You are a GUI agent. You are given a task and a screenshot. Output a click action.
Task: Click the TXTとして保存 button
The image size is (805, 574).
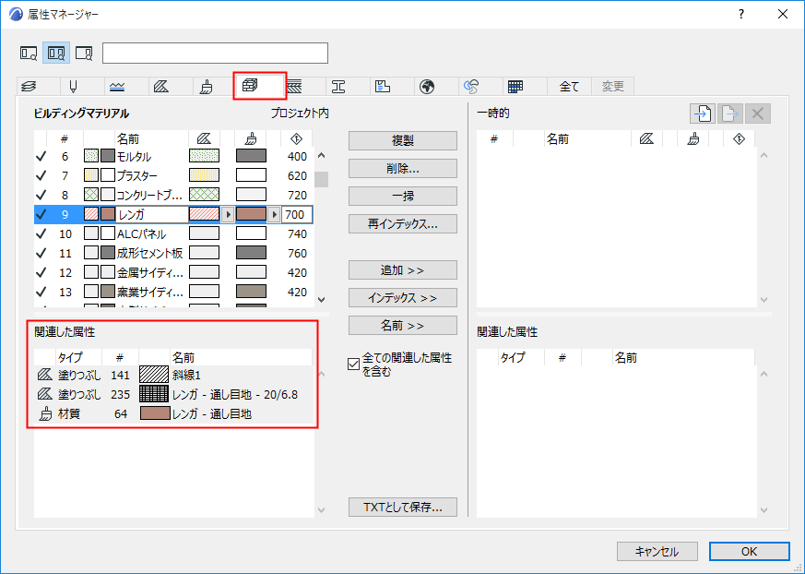(402, 507)
